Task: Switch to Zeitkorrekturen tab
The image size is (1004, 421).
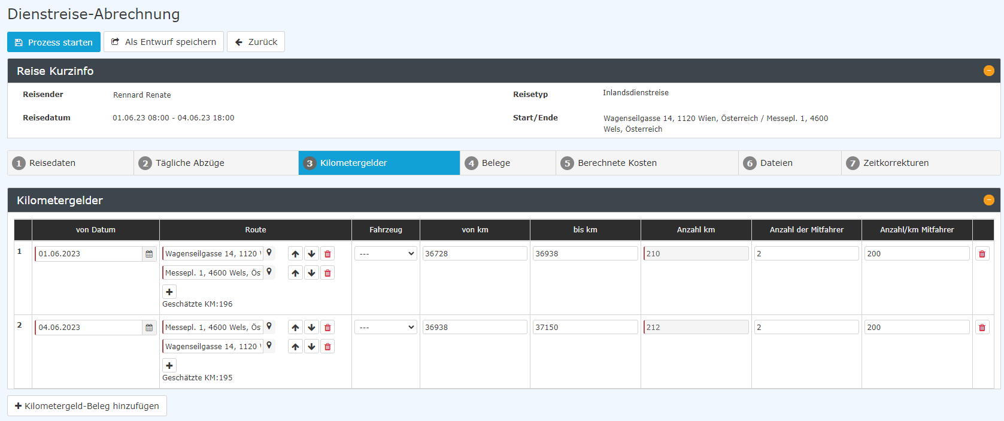Action: point(921,163)
